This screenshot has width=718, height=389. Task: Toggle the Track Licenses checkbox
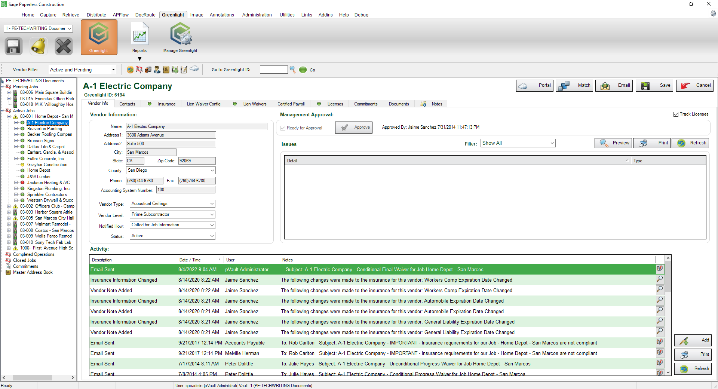pyautogui.click(x=676, y=114)
